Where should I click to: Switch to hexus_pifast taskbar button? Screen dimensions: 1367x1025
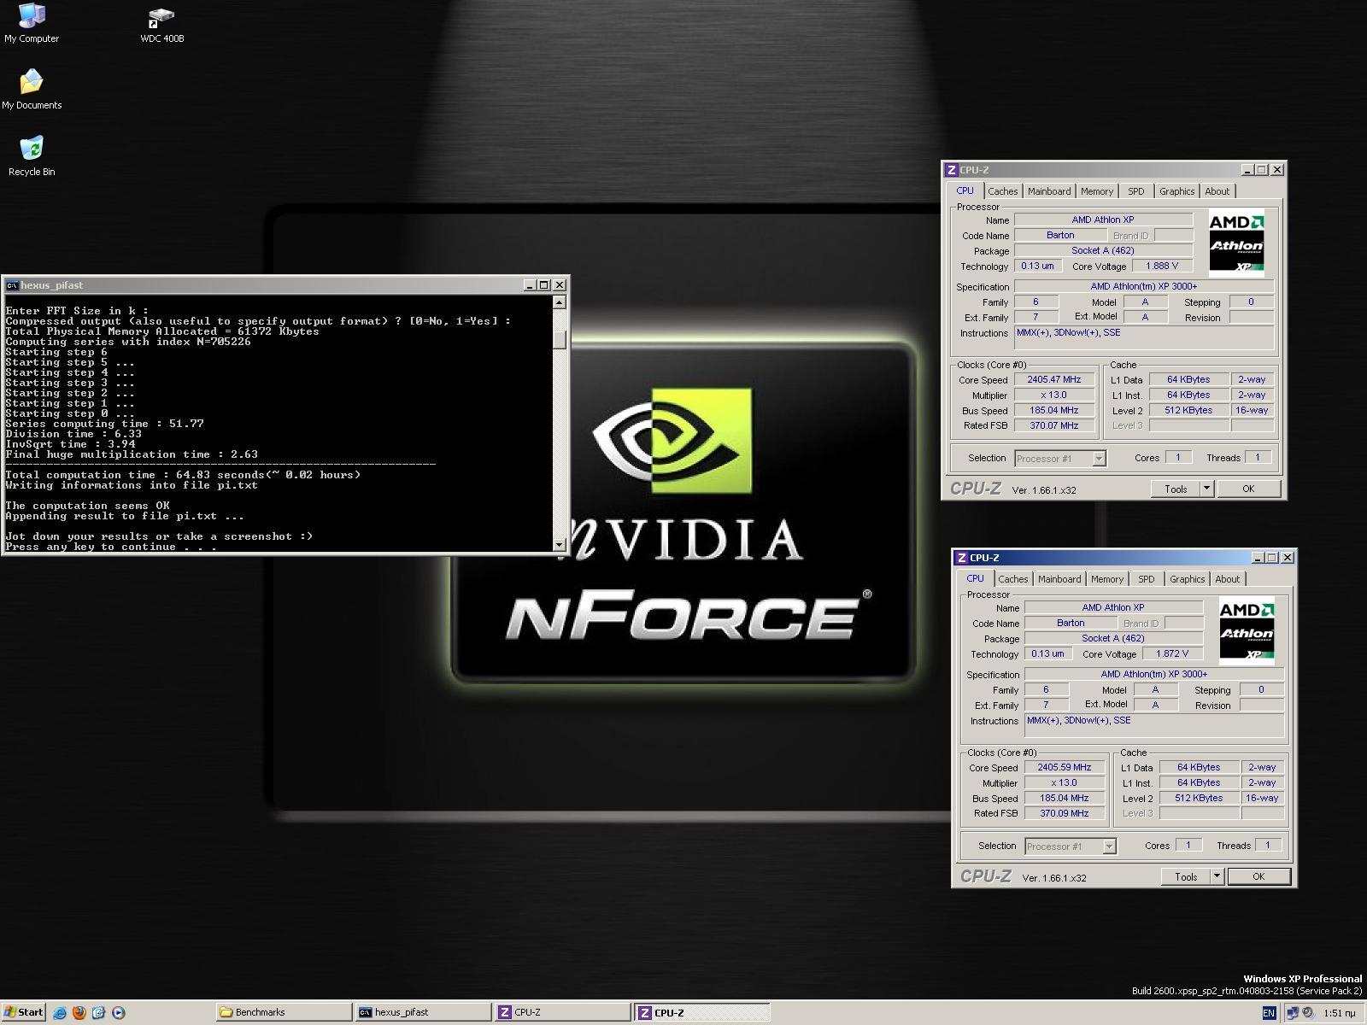click(424, 1012)
